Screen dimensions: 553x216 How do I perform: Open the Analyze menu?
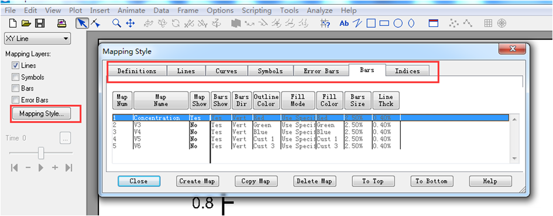coord(320,11)
